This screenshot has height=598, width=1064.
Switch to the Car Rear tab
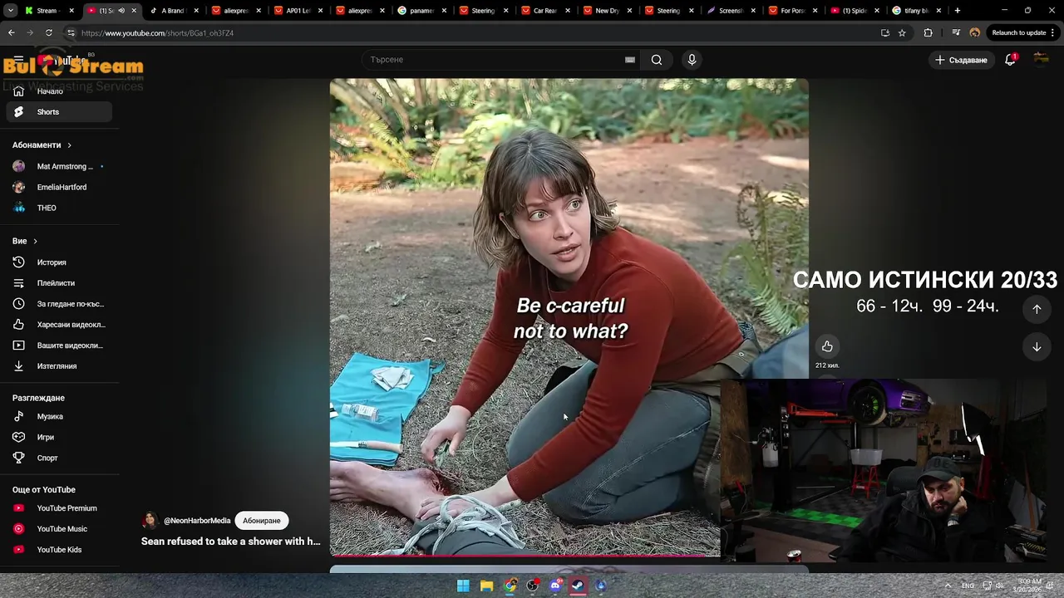545,11
